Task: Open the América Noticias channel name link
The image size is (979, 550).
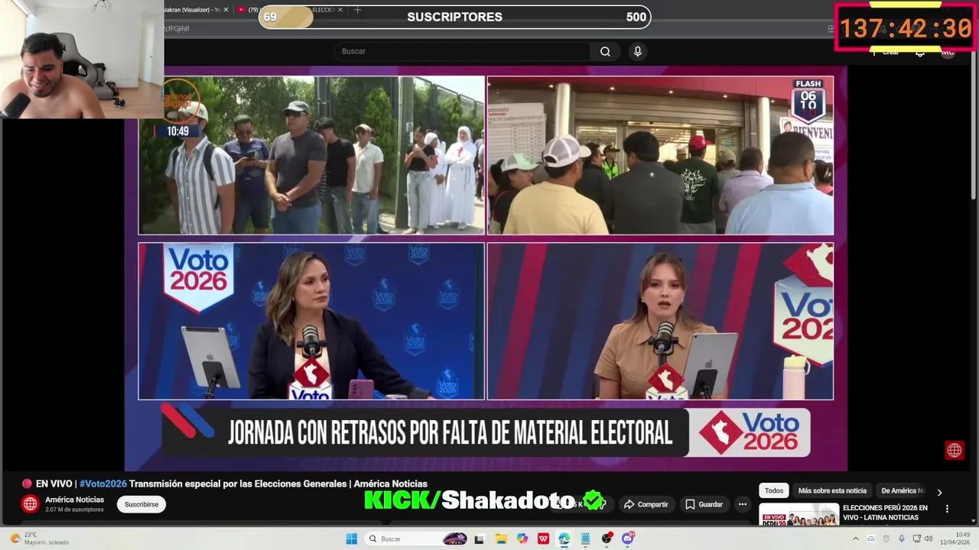Action: 74,500
